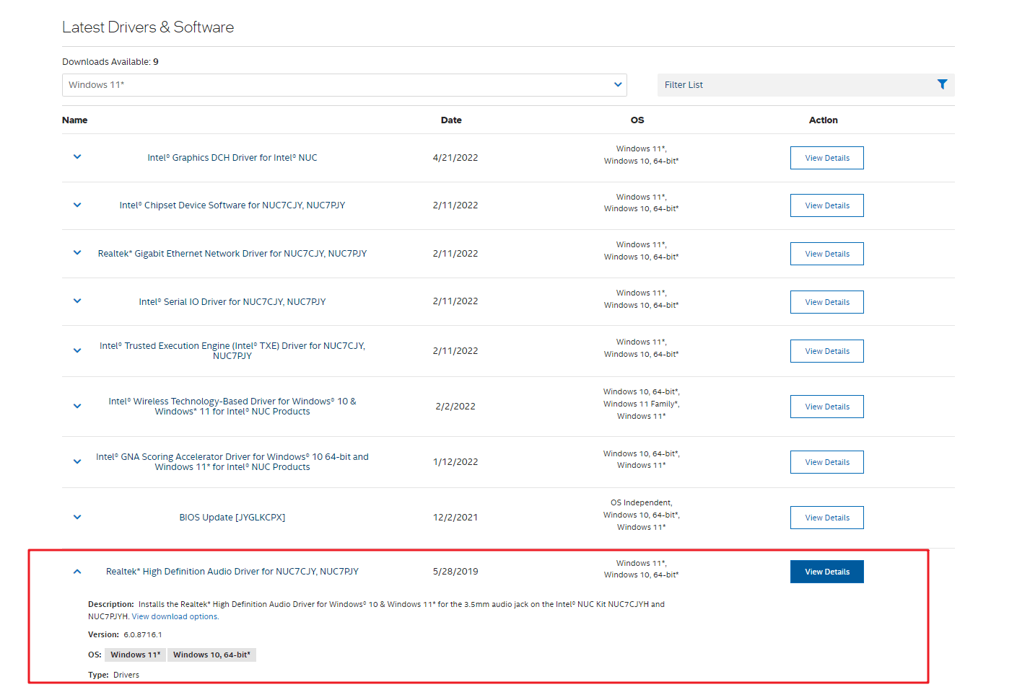View Details for BIOS Update JYGLKCPX

(x=827, y=518)
